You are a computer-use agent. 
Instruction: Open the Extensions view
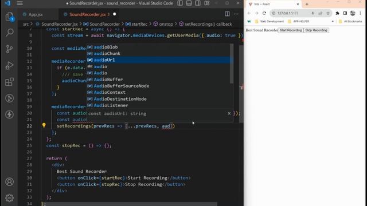click(9, 82)
